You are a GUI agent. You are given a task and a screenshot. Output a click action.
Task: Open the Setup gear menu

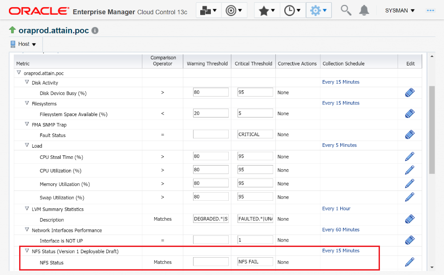pyautogui.click(x=319, y=10)
